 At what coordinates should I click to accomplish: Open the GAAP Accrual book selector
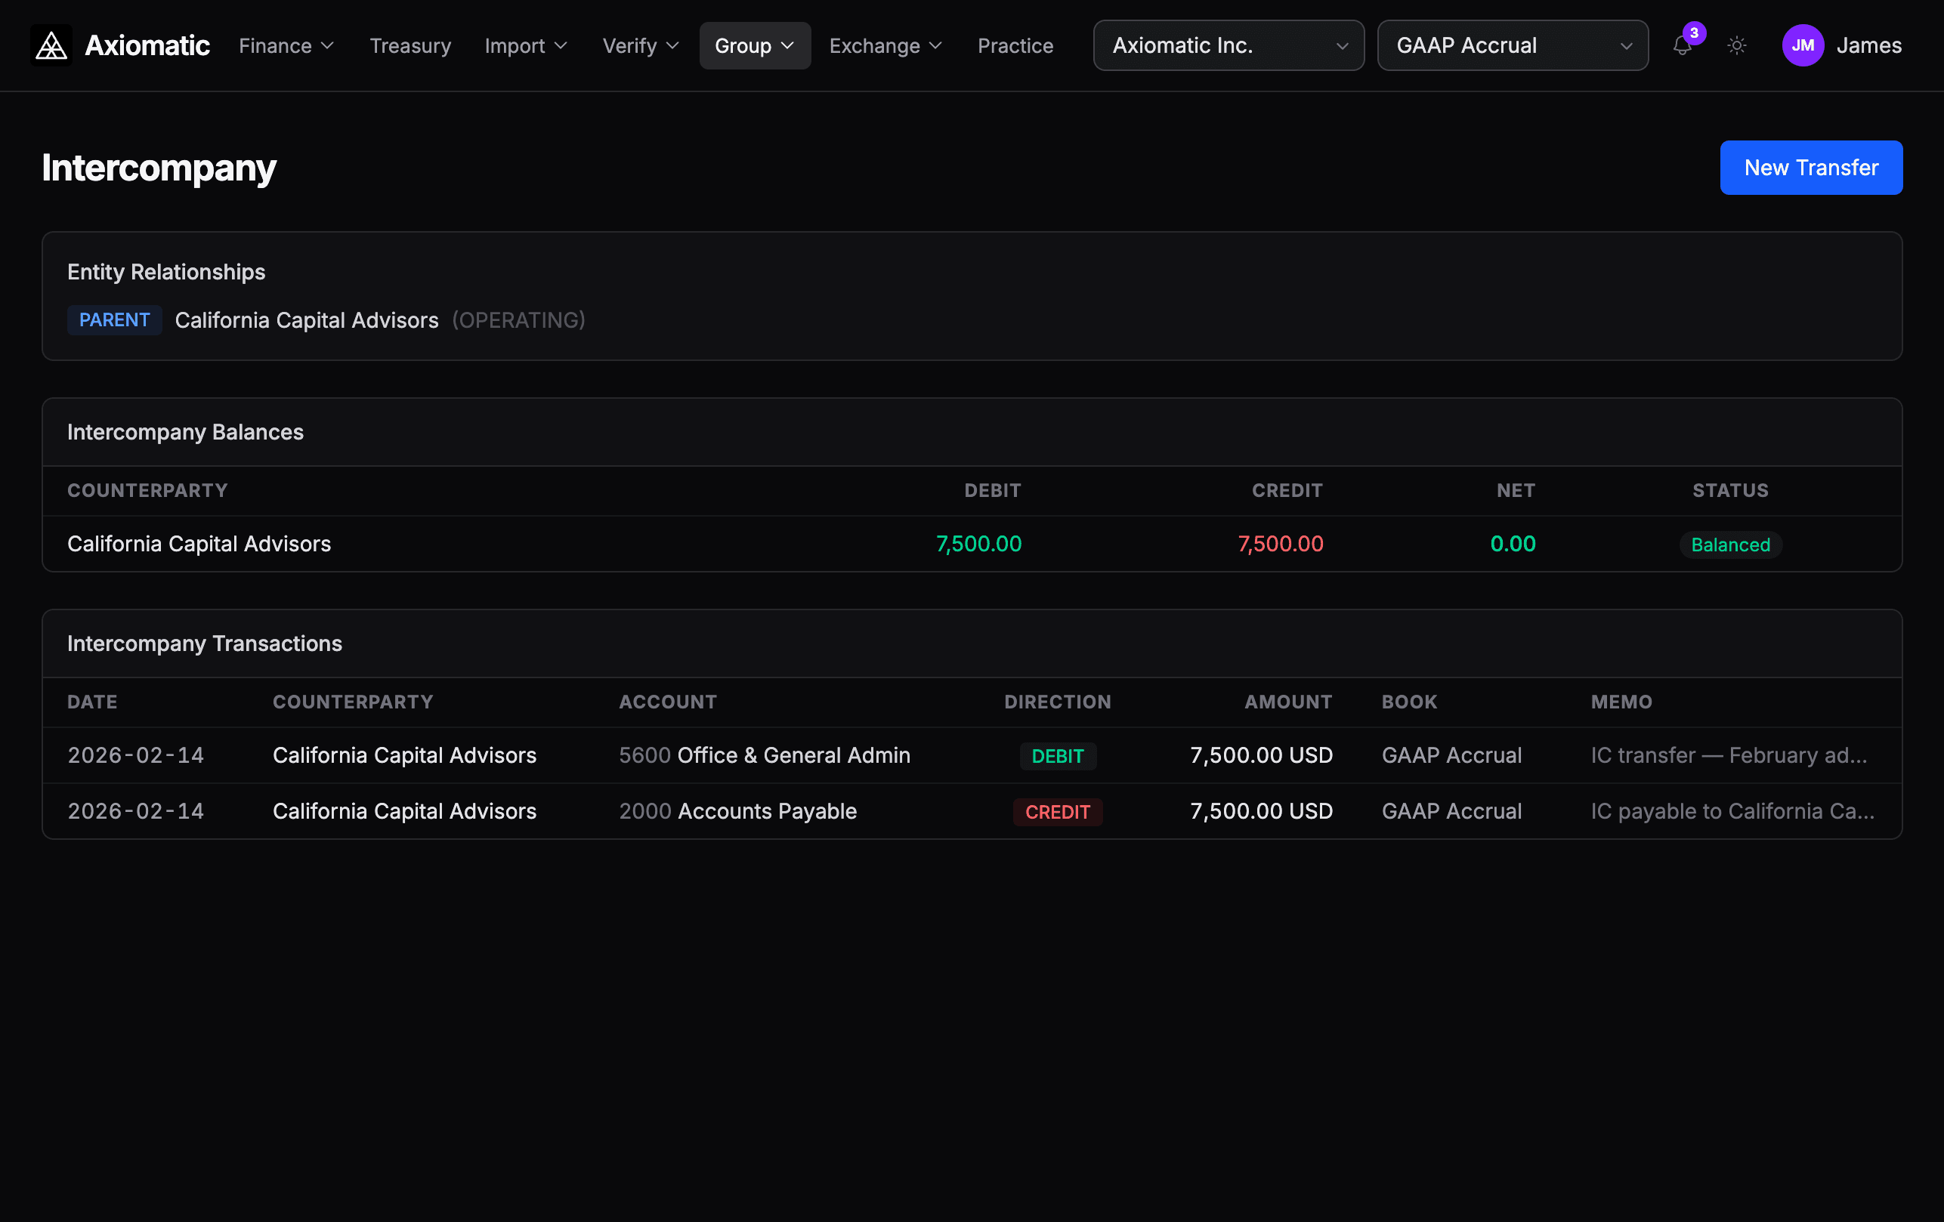[x=1512, y=46]
